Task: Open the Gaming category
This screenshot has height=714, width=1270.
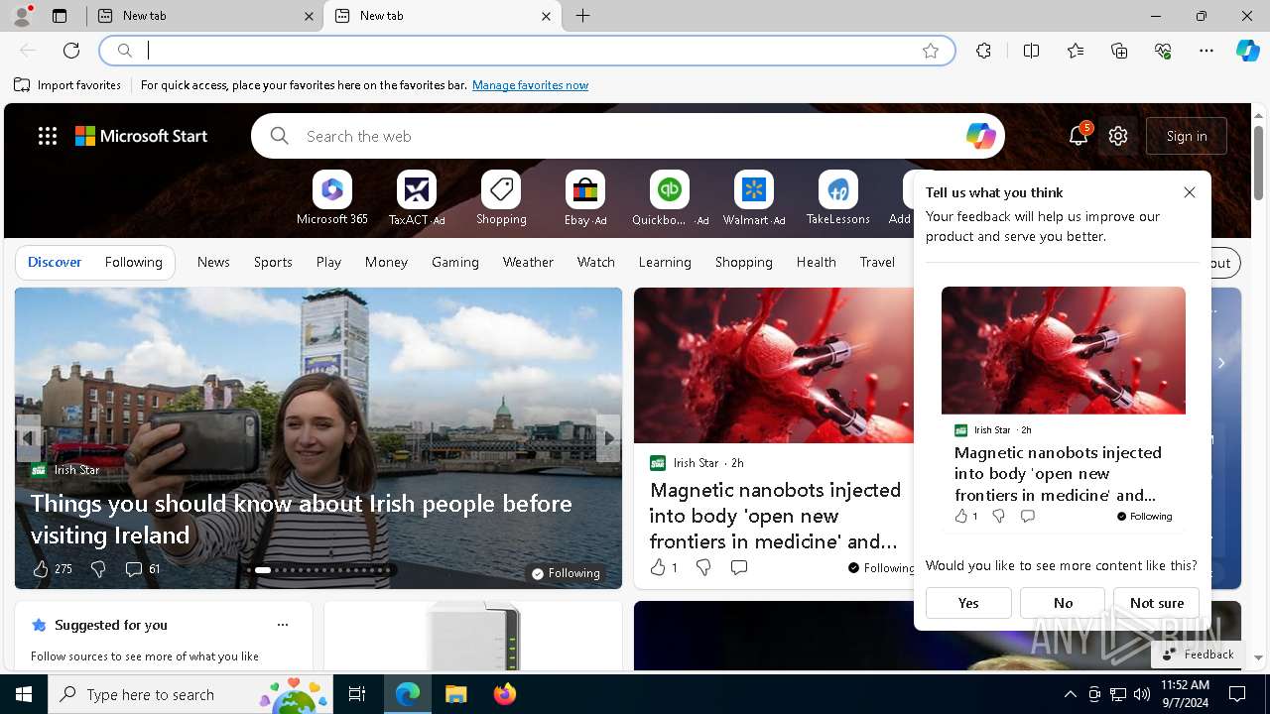Action: click(455, 262)
